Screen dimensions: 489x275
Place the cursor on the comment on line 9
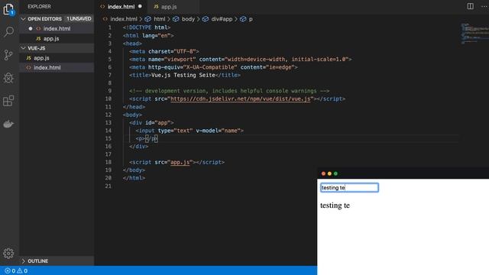[229, 91]
